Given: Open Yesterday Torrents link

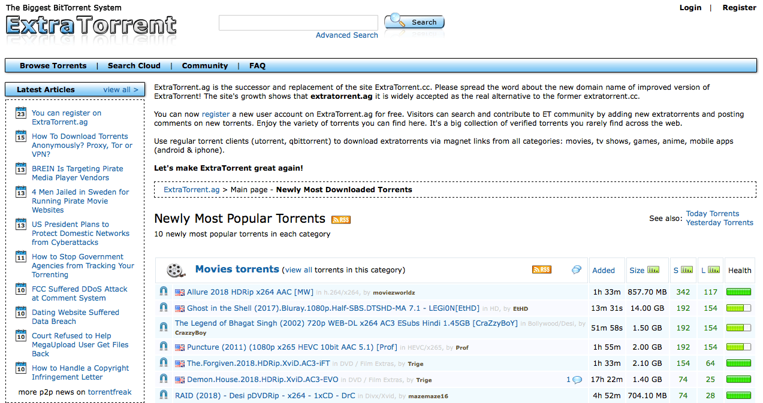Looking at the screenshot, I should 720,223.
